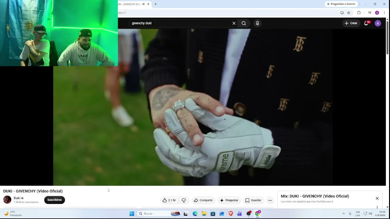Click the install/cast icon in address bar
Screen dimensions: 390x219
pos(342,13)
